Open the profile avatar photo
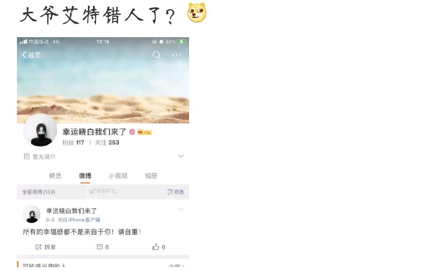Image resolution: width=428 pixels, height=271 pixels. click(40, 130)
